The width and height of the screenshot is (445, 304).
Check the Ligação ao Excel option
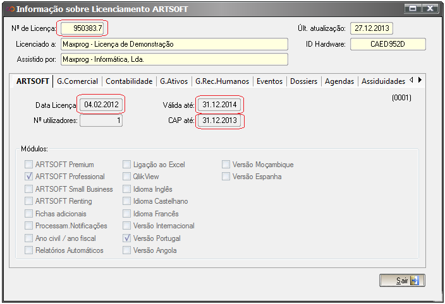click(127, 165)
